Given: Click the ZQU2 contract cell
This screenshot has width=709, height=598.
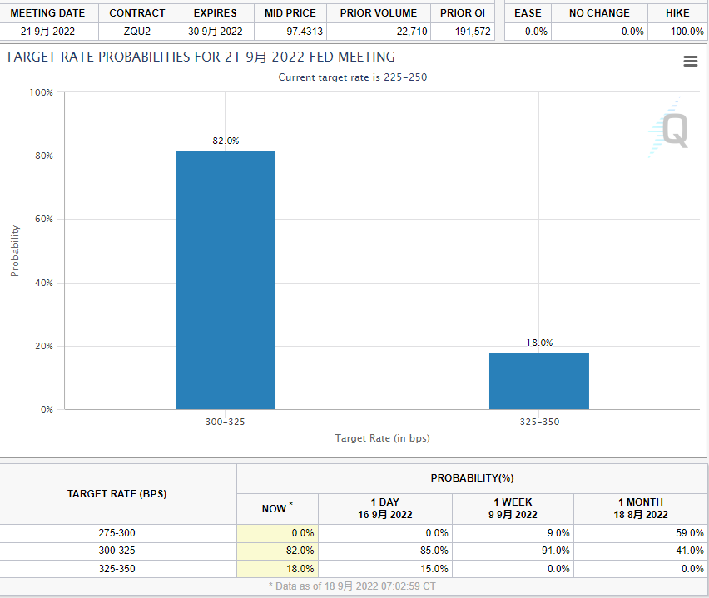Looking at the screenshot, I should pyautogui.click(x=137, y=32).
